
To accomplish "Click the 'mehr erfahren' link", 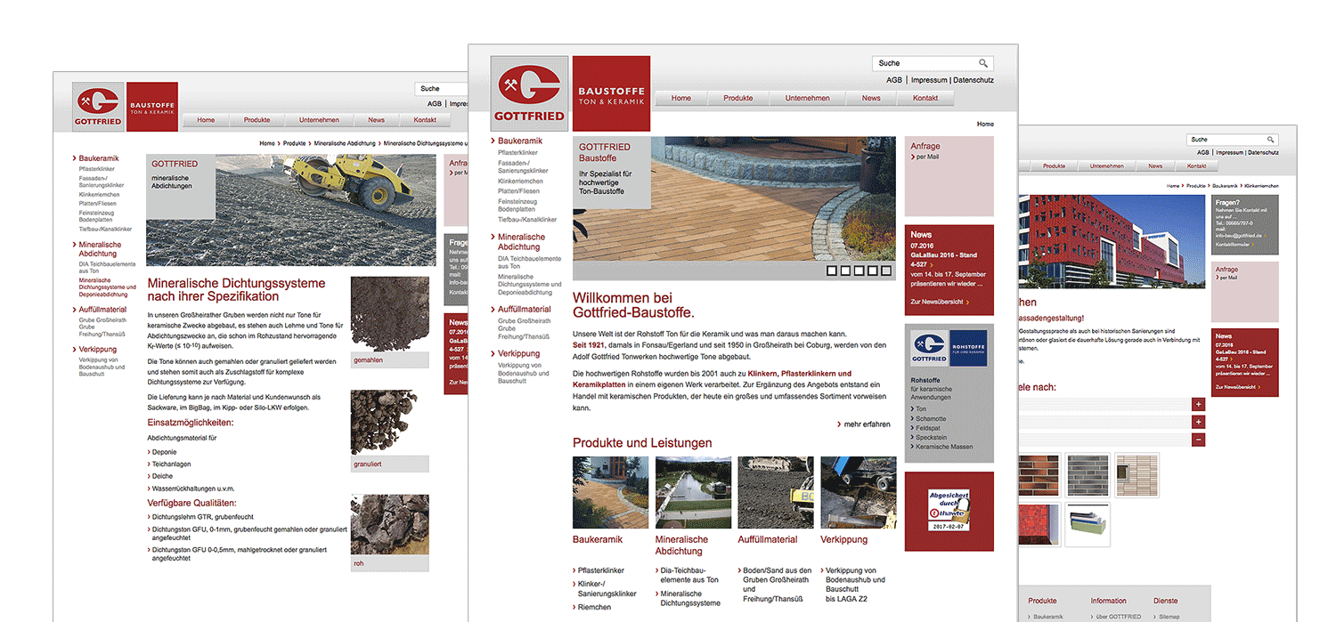I will tap(867, 424).
